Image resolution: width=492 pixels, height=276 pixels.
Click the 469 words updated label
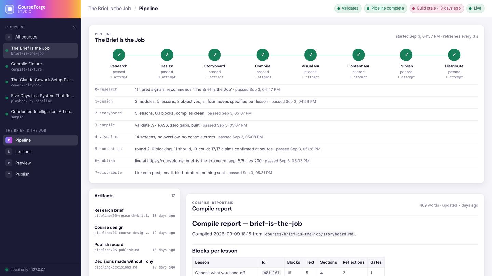coord(449,205)
